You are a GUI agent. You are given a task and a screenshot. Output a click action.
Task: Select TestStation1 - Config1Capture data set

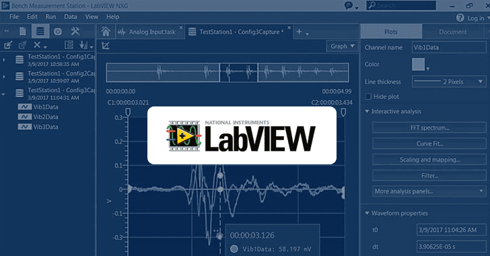(x=55, y=60)
